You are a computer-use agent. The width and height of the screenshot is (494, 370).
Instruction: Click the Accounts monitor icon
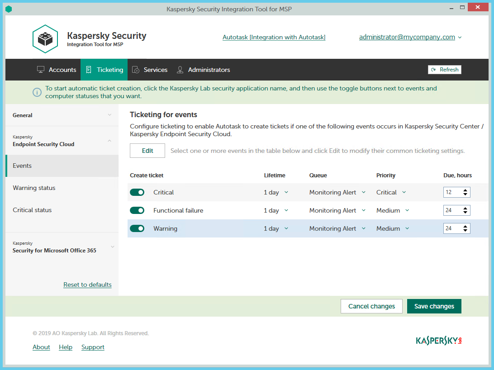(x=41, y=70)
